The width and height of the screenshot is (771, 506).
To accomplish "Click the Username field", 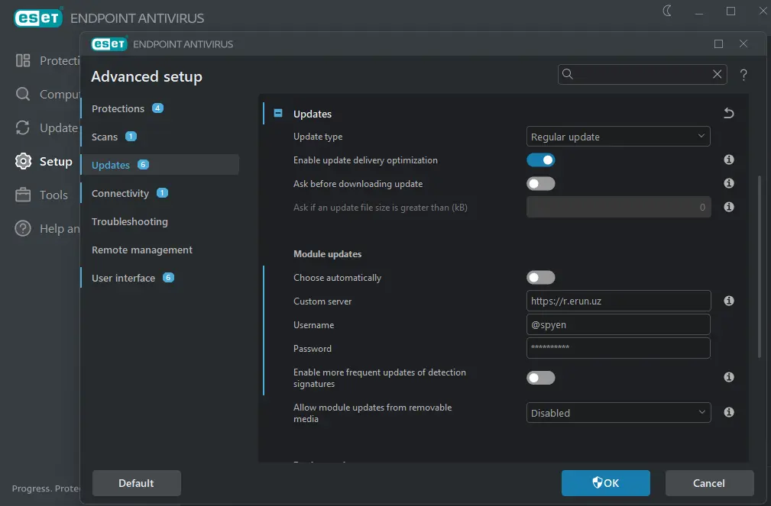I will [618, 324].
